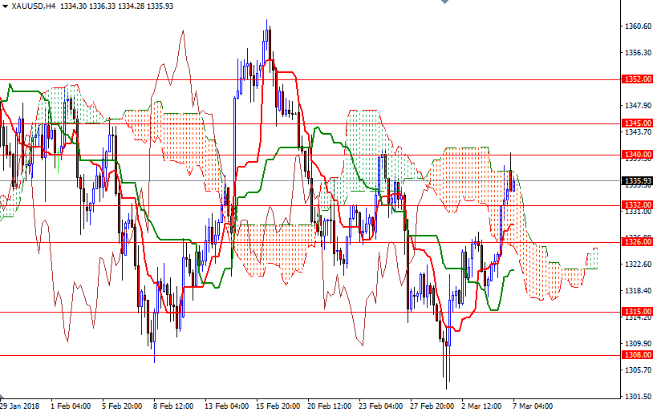Click the 1301.50 value on price axis
Viewport: 653px width, 412px height.
pyautogui.click(x=637, y=396)
